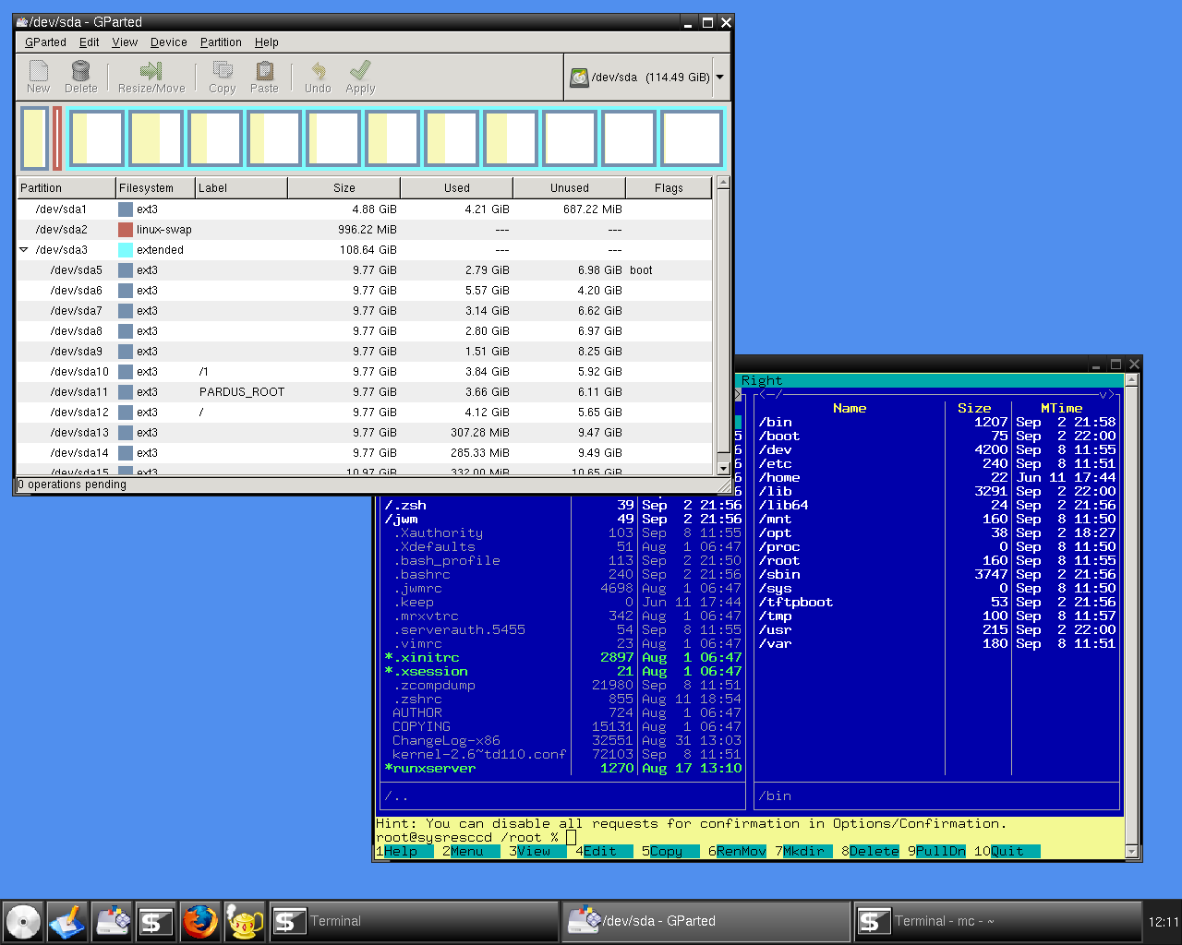This screenshot has width=1182, height=945.
Task: Select /tftpboot directory in mc right panel
Action: pos(937,603)
